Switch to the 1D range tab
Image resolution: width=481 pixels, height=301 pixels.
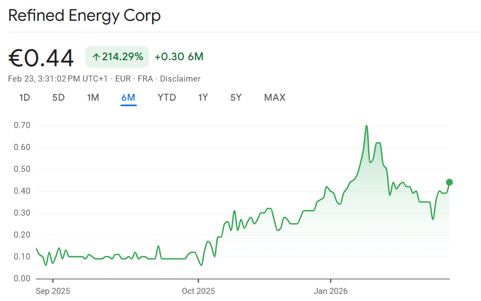tap(25, 98)
